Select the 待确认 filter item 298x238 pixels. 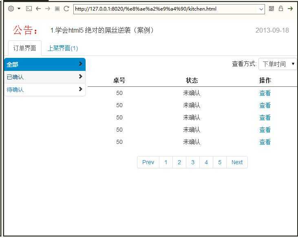pyautogui.click(x=45, y=90)
